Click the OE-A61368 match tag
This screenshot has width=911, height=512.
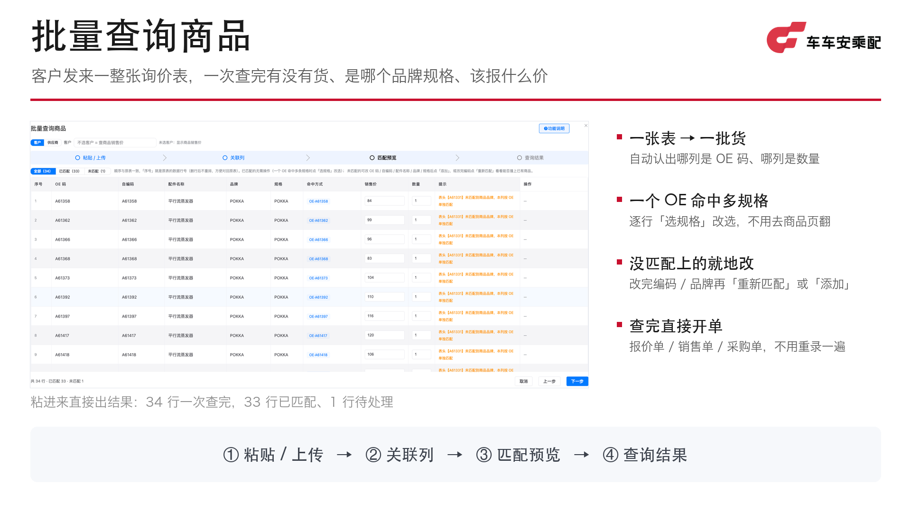pyautogui.click(x=318, y=259)
